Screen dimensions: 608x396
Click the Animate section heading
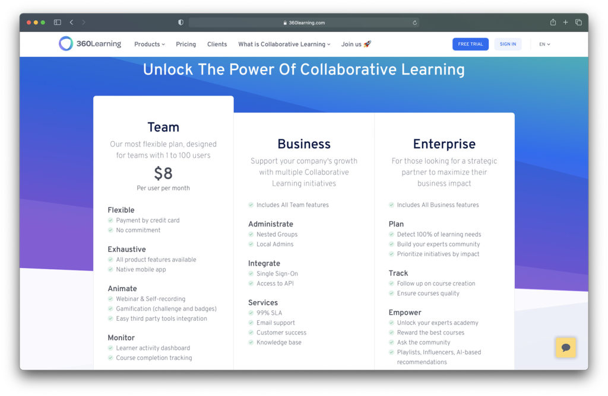pos(122,288)
